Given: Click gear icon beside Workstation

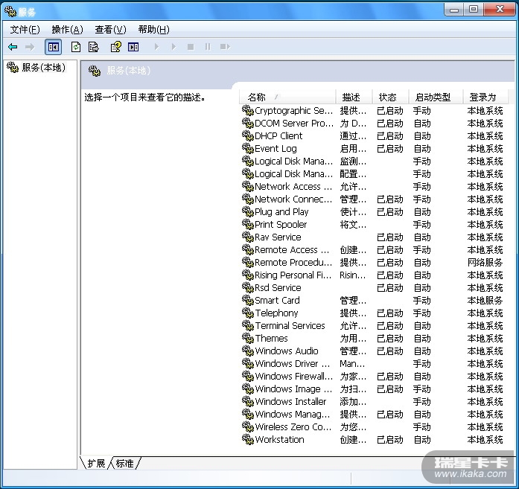Looking at the screenshot, I should pyautogui.click(x=247, y=439).
